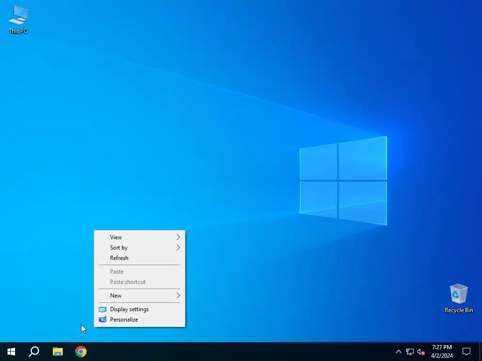Viewport: 482px width, 361px height.
Task: Click the monitor icon beside Display settings
Action: pos(102,309)
